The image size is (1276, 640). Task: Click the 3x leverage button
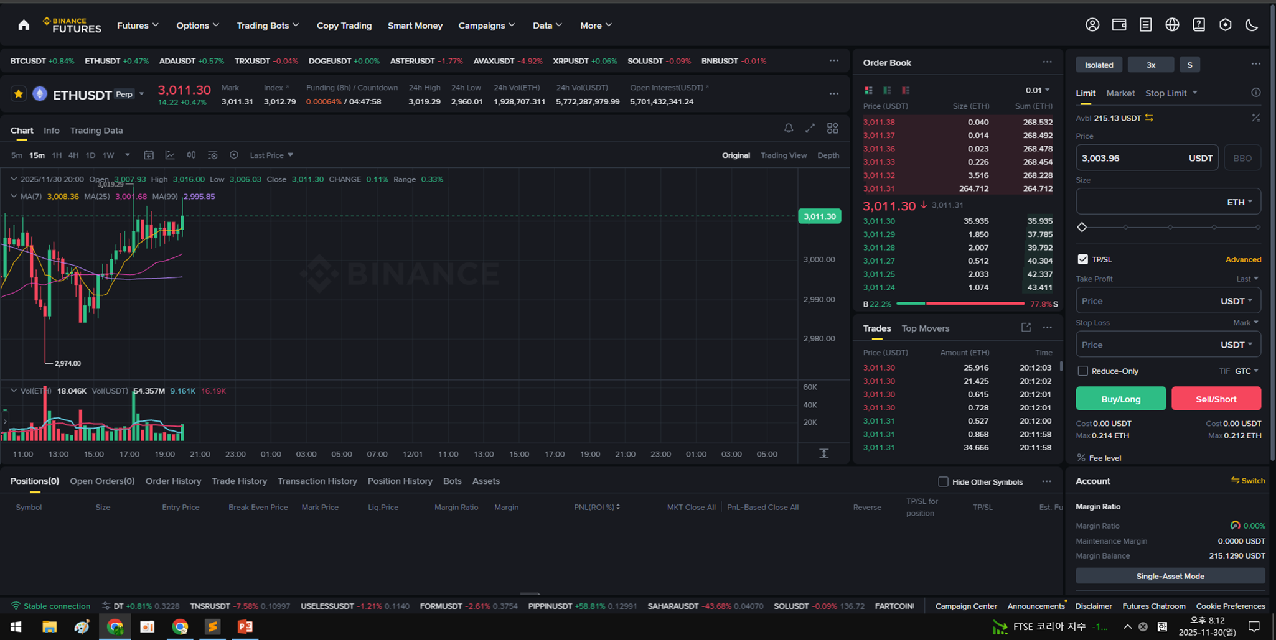pos(1151,65)
